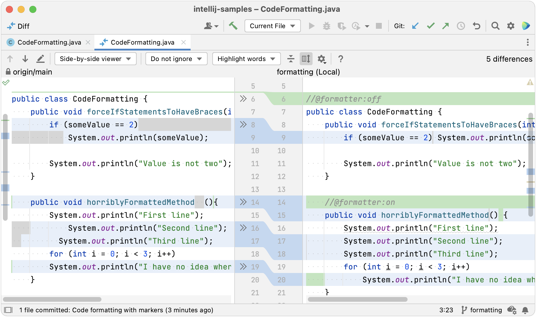
Task: Close the first CodeFormatting.java tab
Action: (88, 42)
